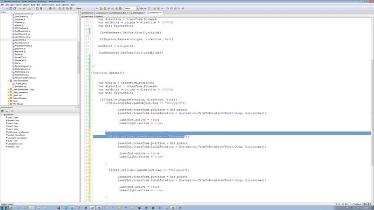Click the third icon in Document Outline toolbar
Screen dimensions: 374x210
click(12, 111)
